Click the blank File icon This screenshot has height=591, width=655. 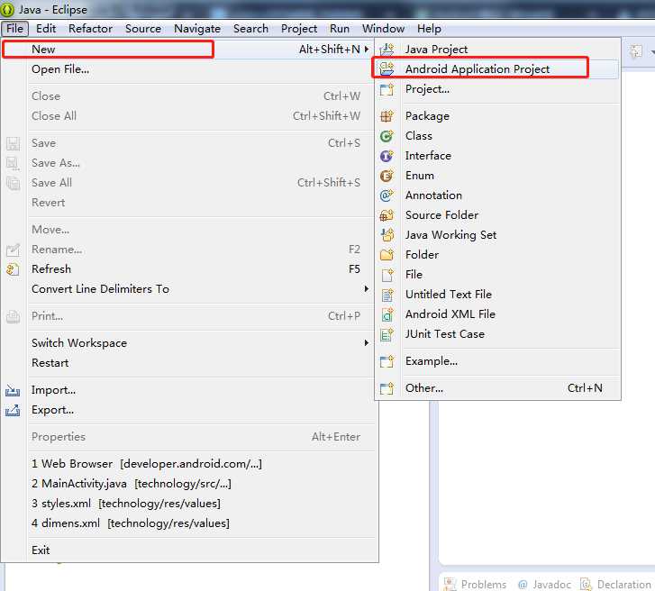coord(387,275)
